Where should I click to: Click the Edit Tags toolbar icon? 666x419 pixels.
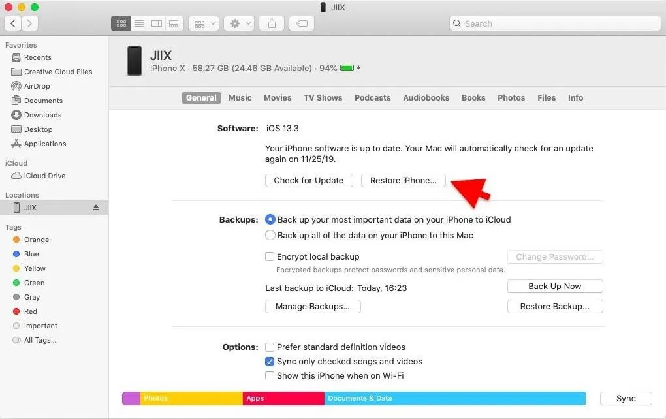(x=301, y=23)
